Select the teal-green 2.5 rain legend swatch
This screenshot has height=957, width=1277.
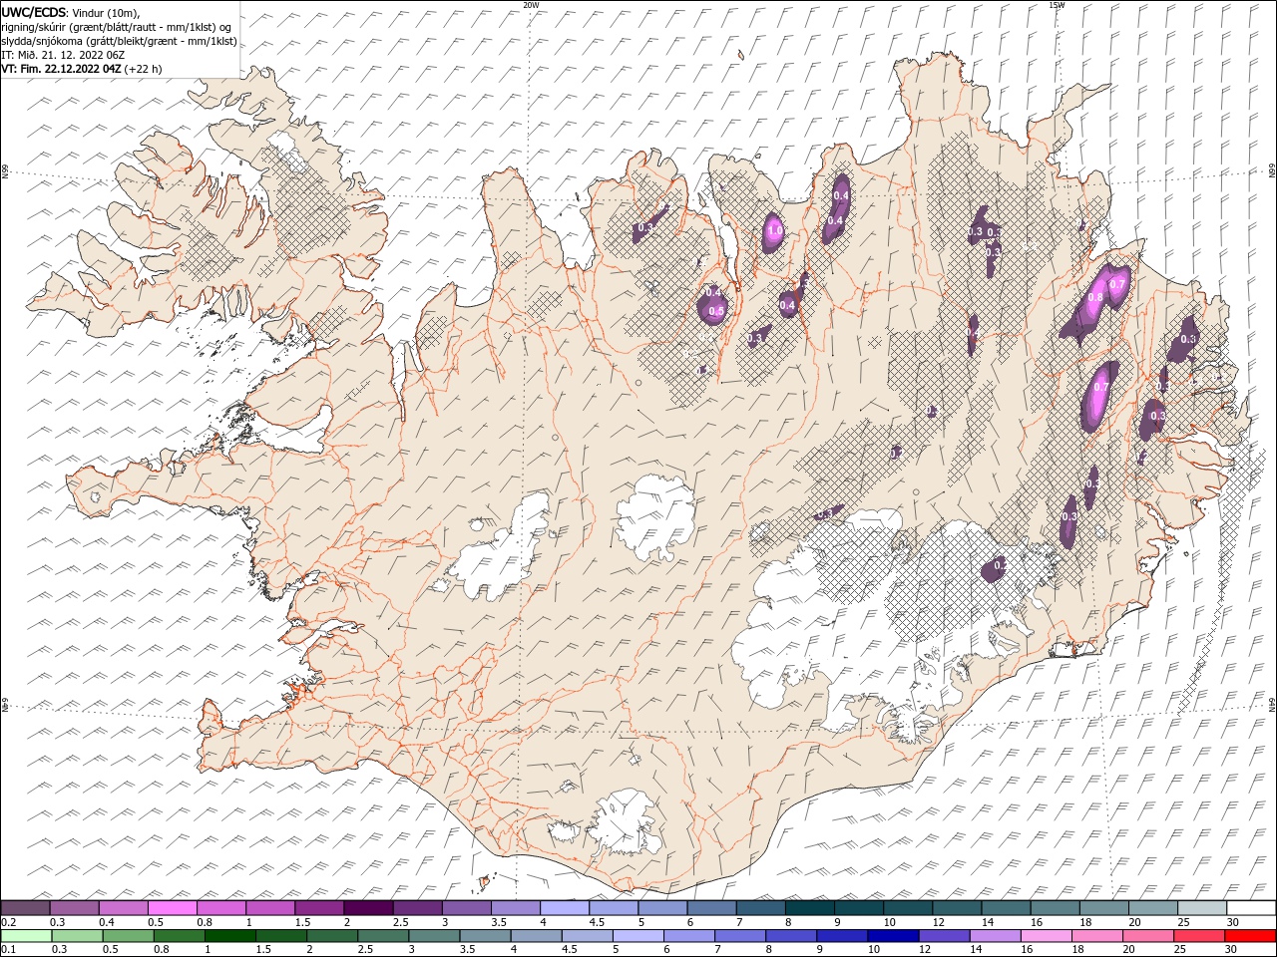click(382, 935)
